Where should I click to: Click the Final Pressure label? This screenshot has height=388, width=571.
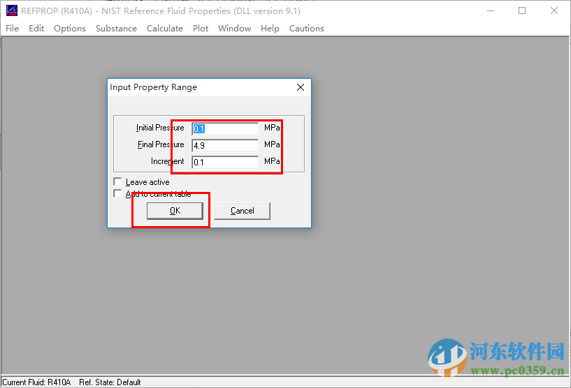click(x=161, y=144)
